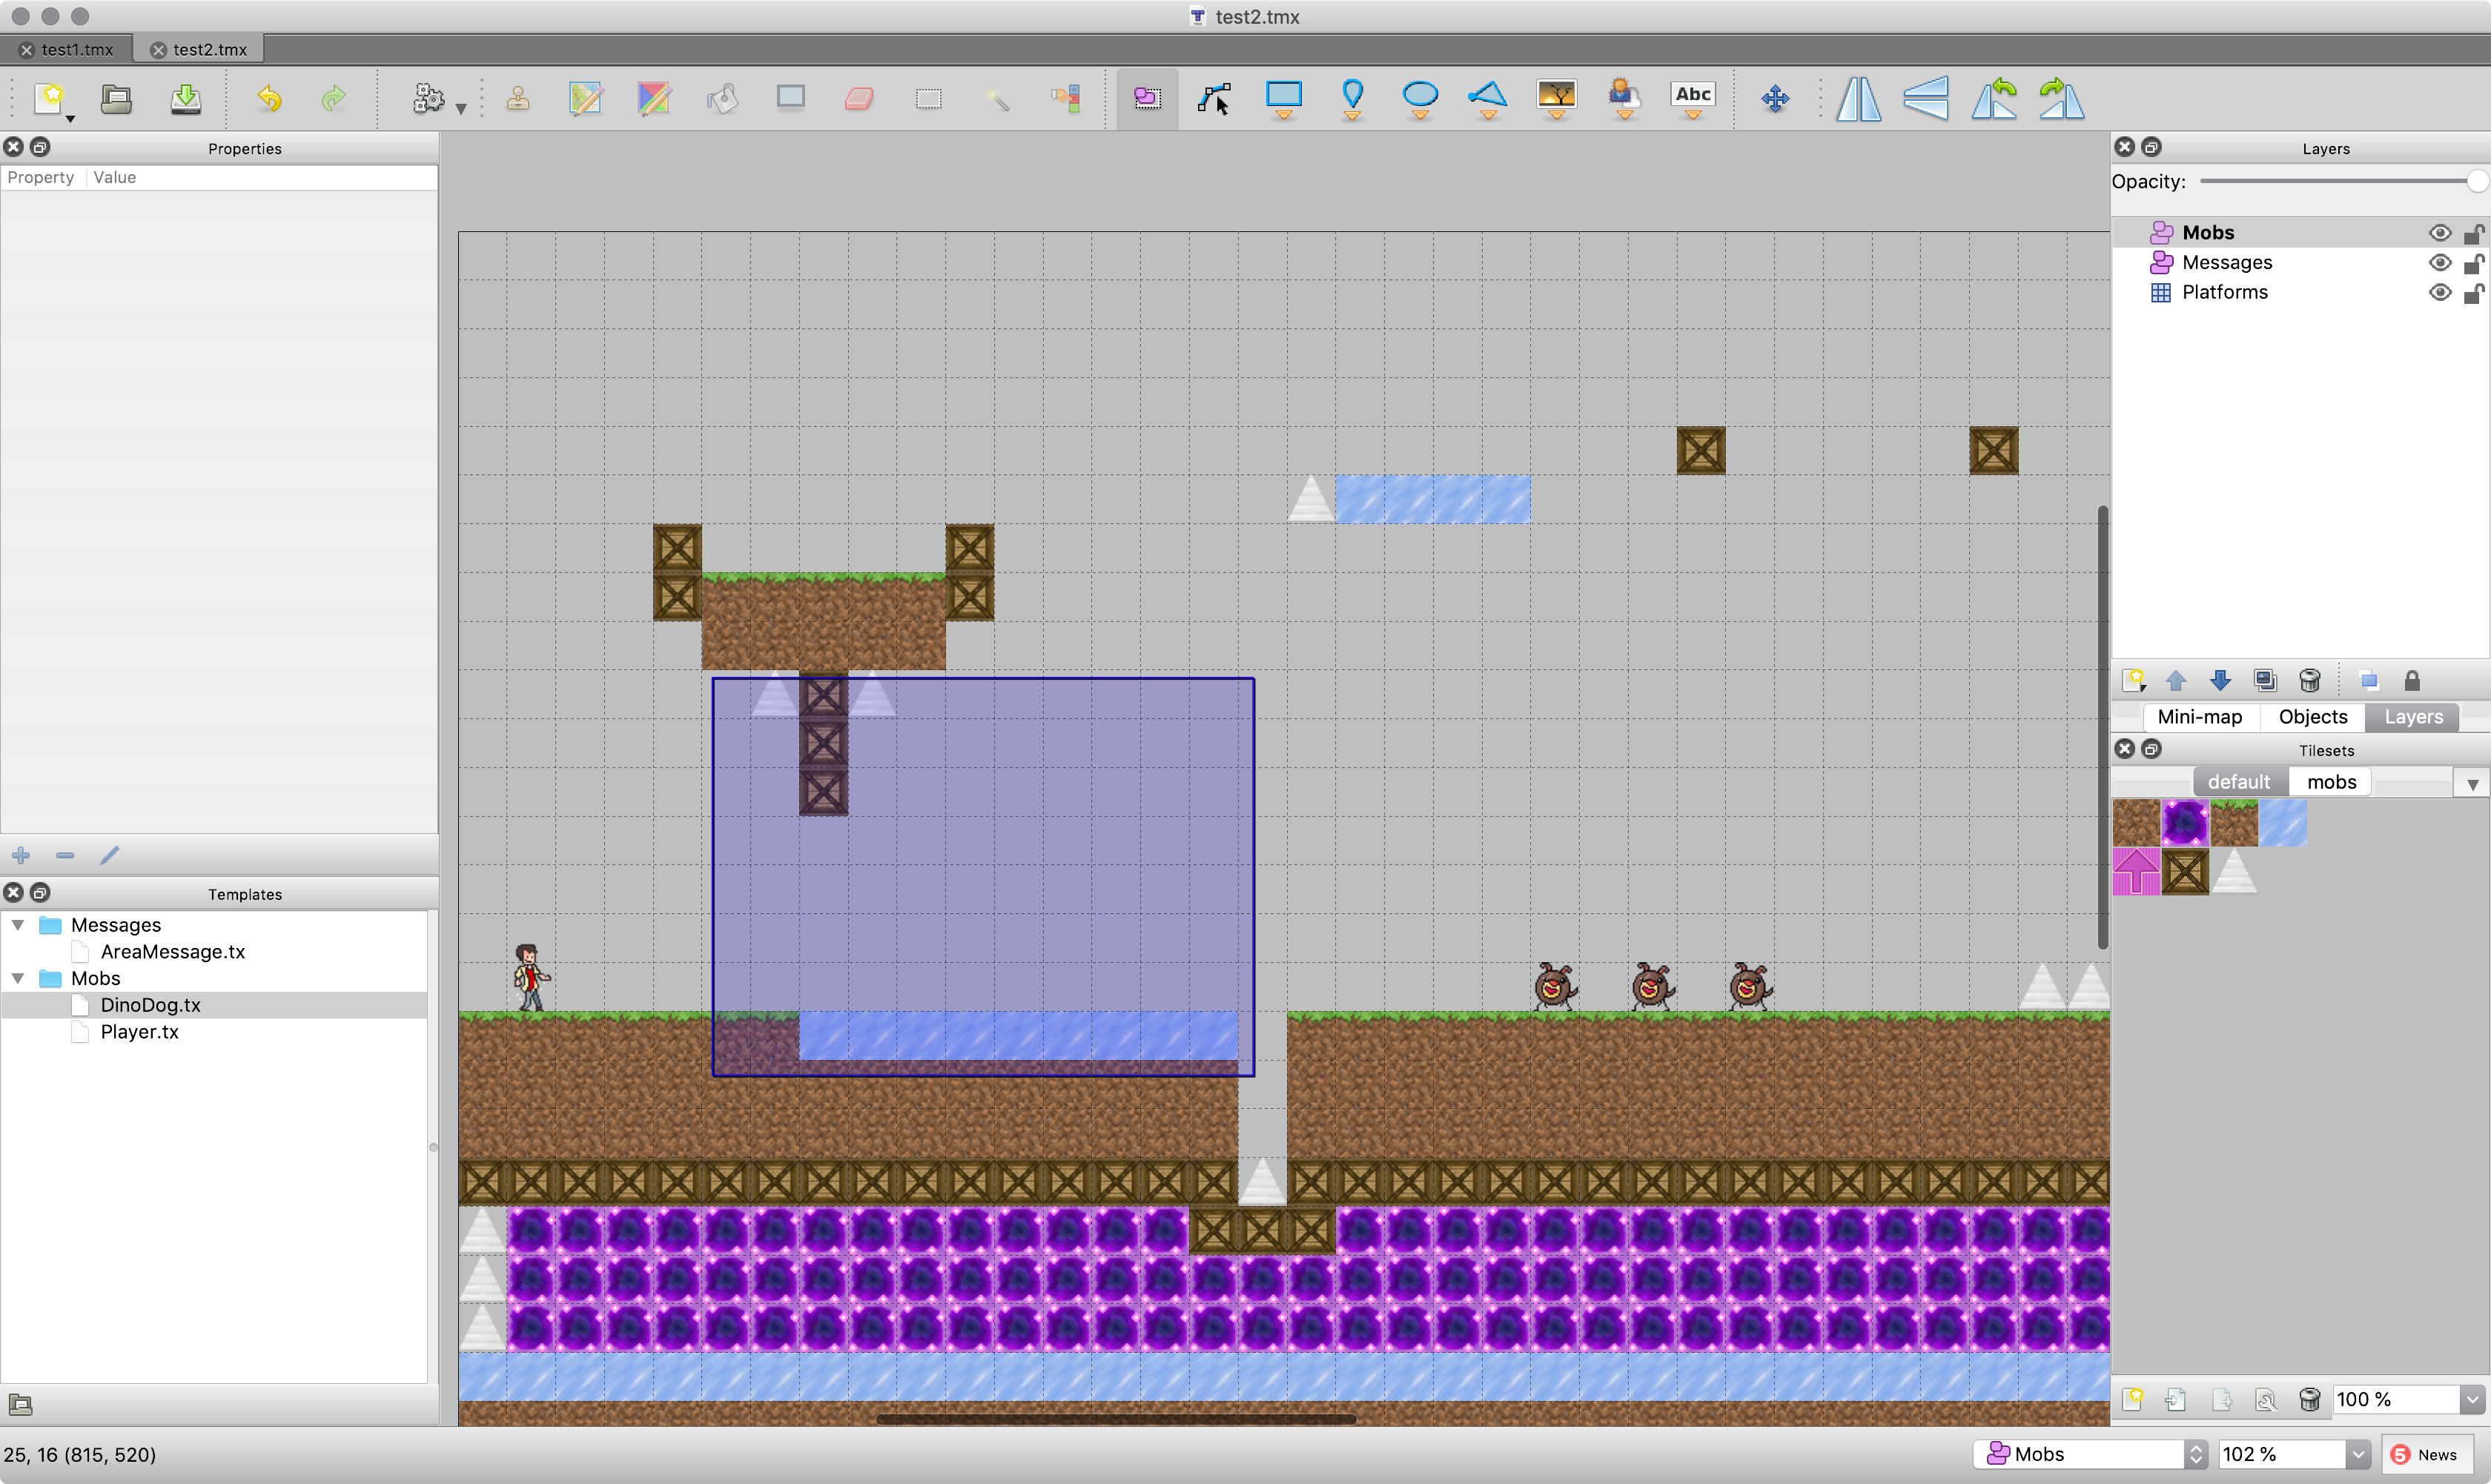Select the Insert Tile tool
Screen dimensions: 2491x1484
[x=1556, y=98]
